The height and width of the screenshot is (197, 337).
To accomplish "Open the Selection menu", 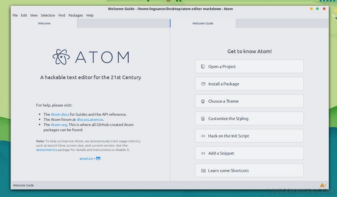I will pos(48,15).
